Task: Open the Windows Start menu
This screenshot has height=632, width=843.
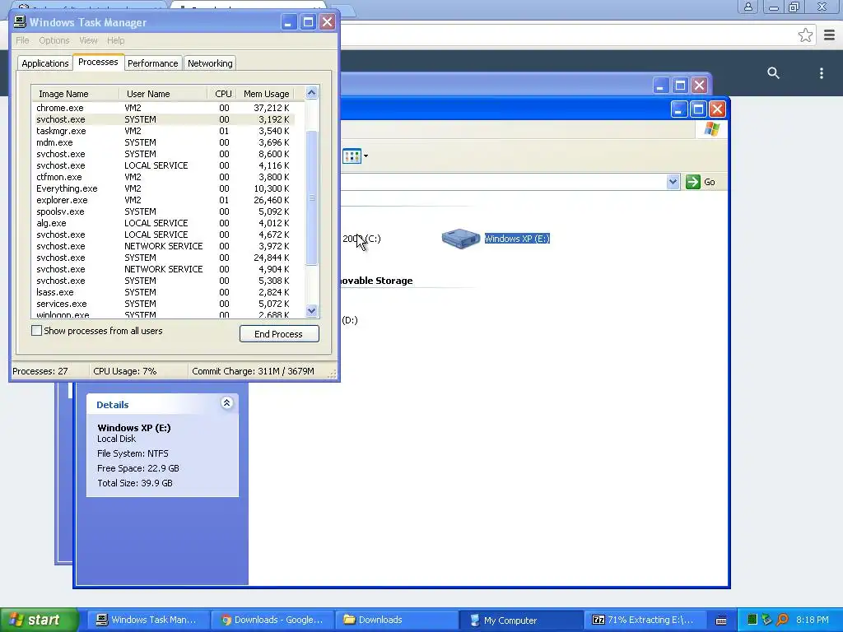Action: click(x=40, y=620)
